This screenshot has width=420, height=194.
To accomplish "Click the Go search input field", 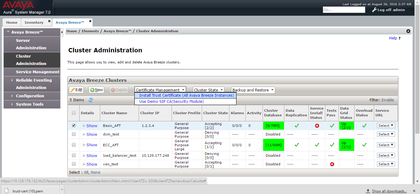I will [344, 10].
